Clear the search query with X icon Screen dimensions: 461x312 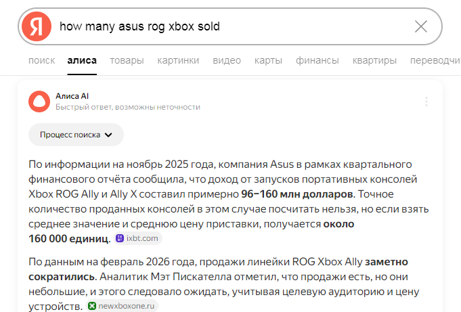[420, 26]
